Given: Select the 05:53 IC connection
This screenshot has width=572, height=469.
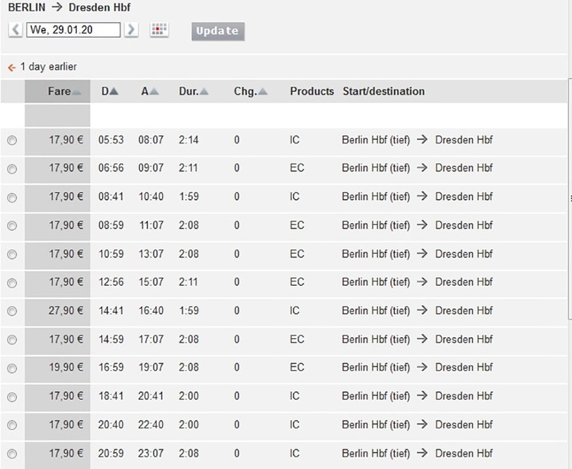Looking at the screenshot, I should coord(12,140).
